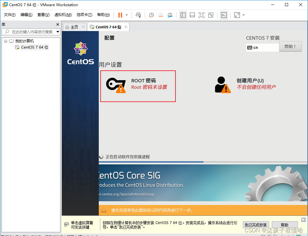Pause the virtual machine
This screenshot has height=236, width=308.
120,15
